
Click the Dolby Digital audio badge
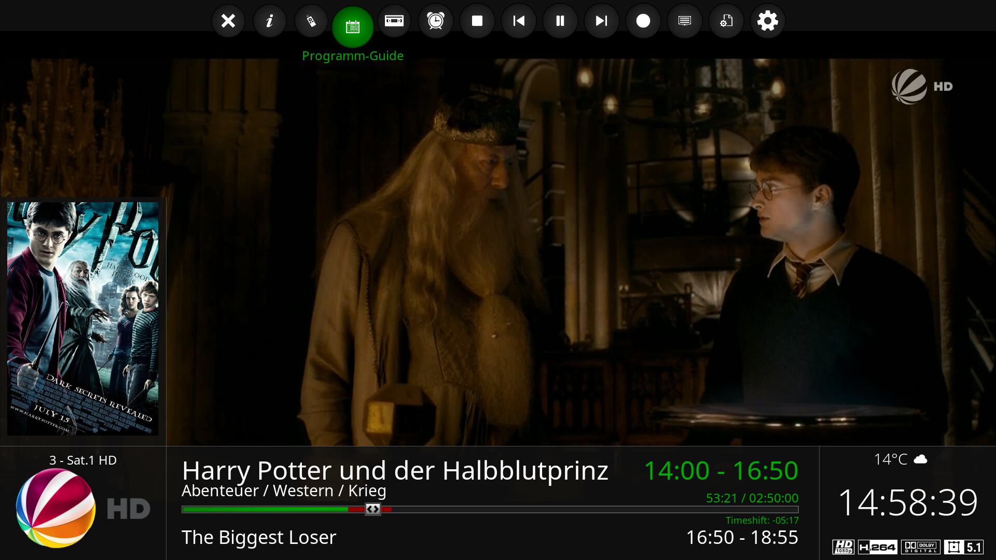[920, 547]
